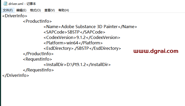Open the 帮助(H) menu
The width and height of the screenshot is (185, 106).
[64, 10]
